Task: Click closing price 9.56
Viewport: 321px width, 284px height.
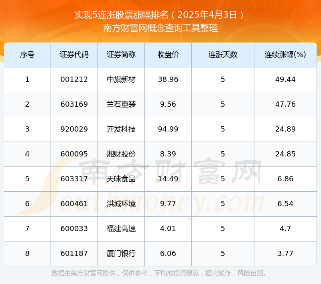Action: 168,104
